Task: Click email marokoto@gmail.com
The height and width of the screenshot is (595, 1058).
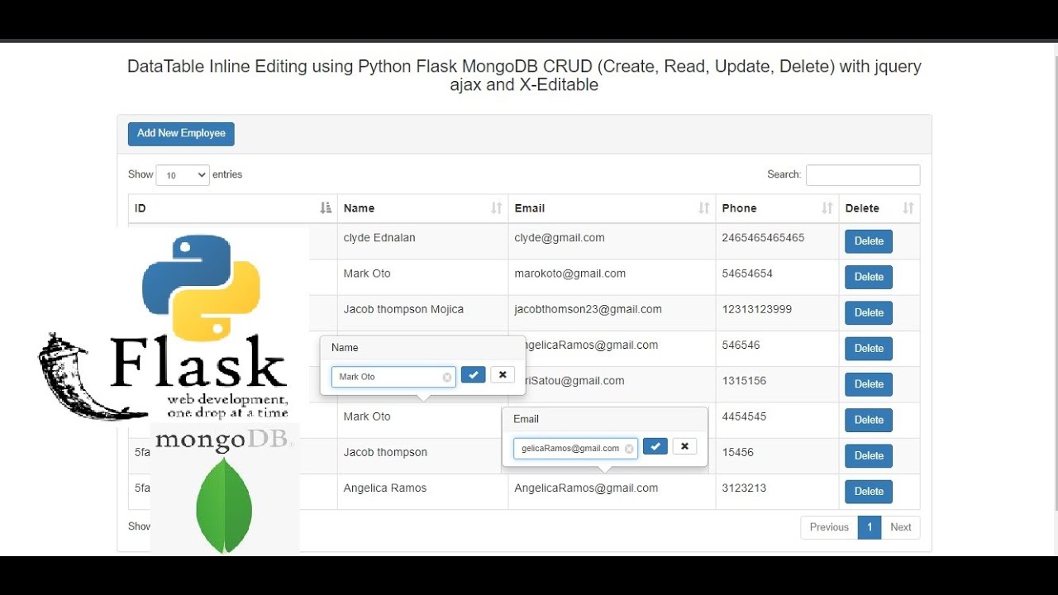Action: click(570, 274)
